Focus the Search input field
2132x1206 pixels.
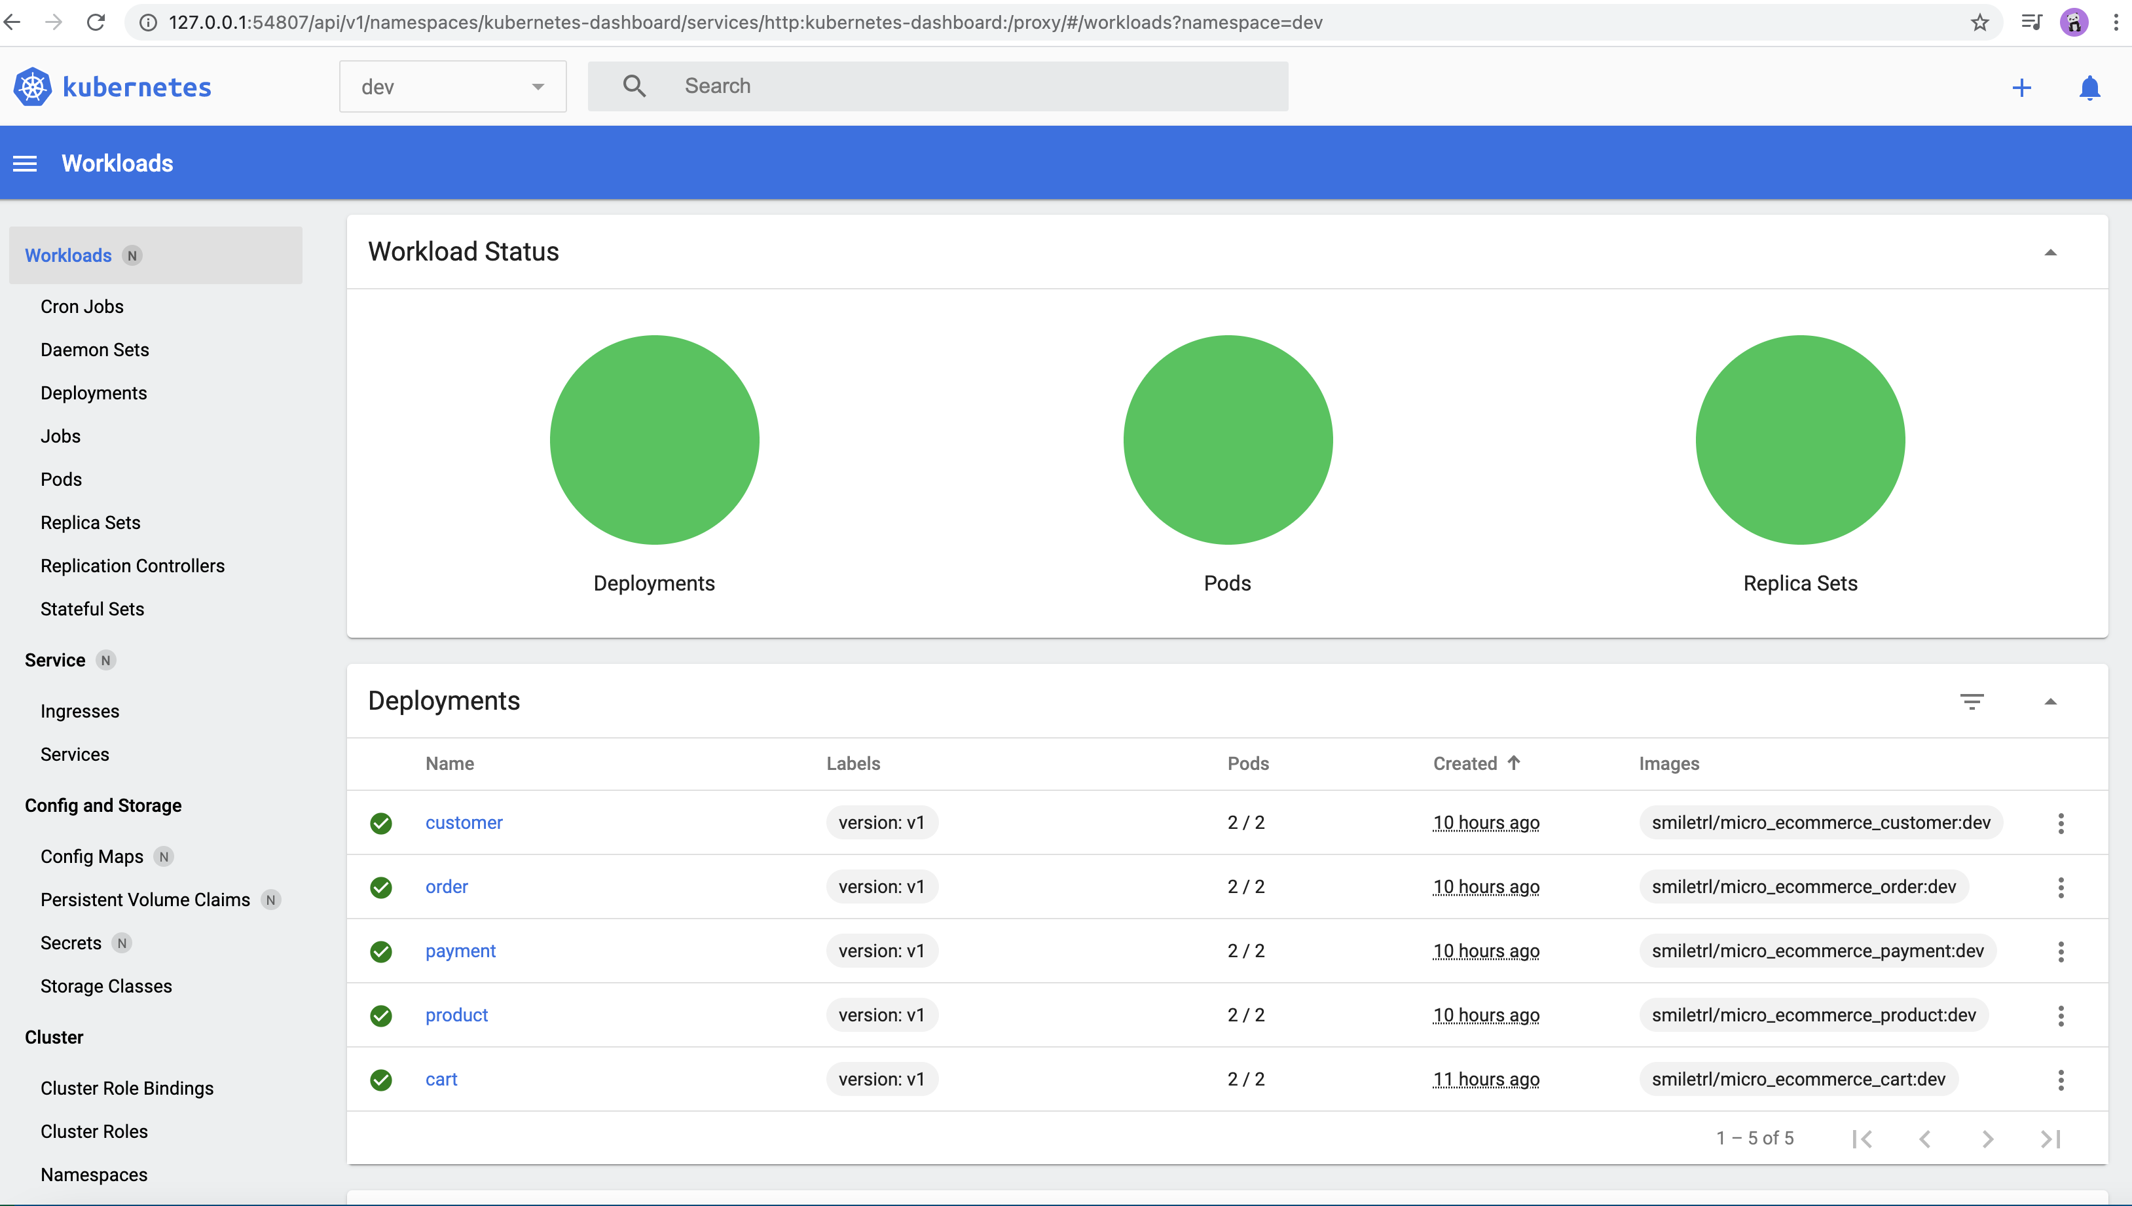point(978,86)
